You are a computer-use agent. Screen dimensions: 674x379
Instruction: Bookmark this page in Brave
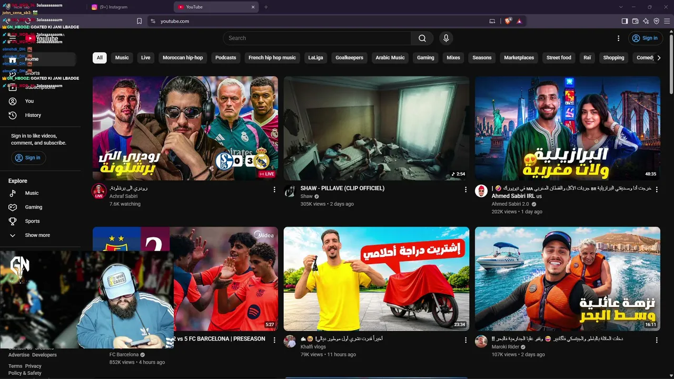[139, 21]
